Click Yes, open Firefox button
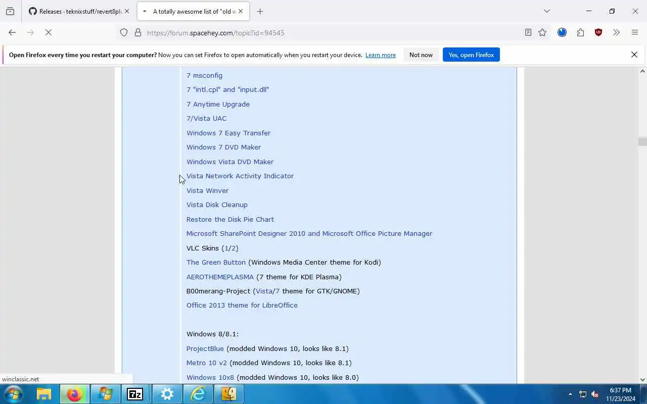 tap(471, 55)
